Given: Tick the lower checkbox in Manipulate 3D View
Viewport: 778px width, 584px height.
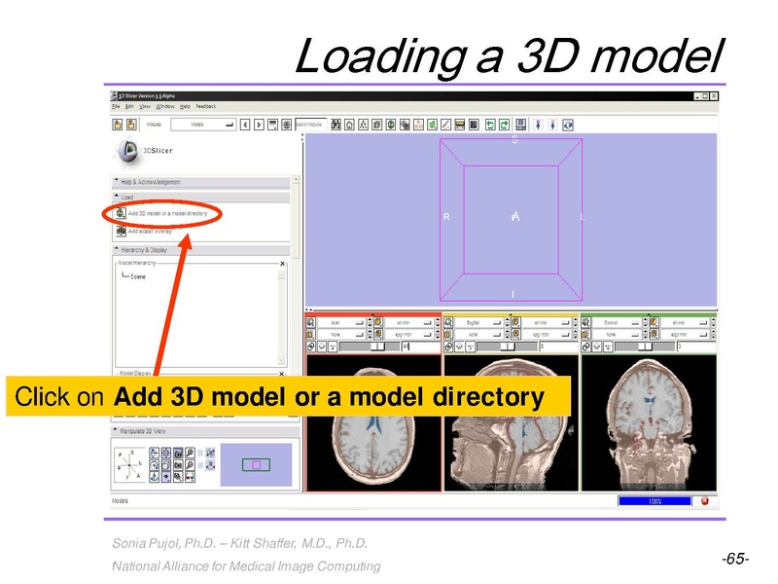Looking at the screenshot, I should pos(200,465).
